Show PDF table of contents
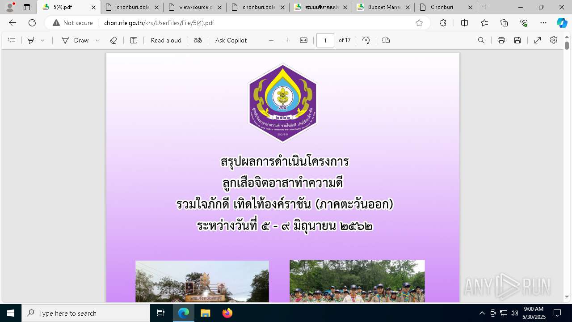The image size is (572, 322). tap(12, 40)
